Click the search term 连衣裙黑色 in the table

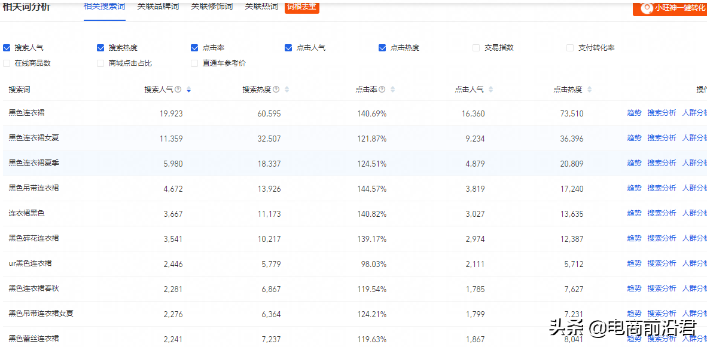tap(25, 213)
